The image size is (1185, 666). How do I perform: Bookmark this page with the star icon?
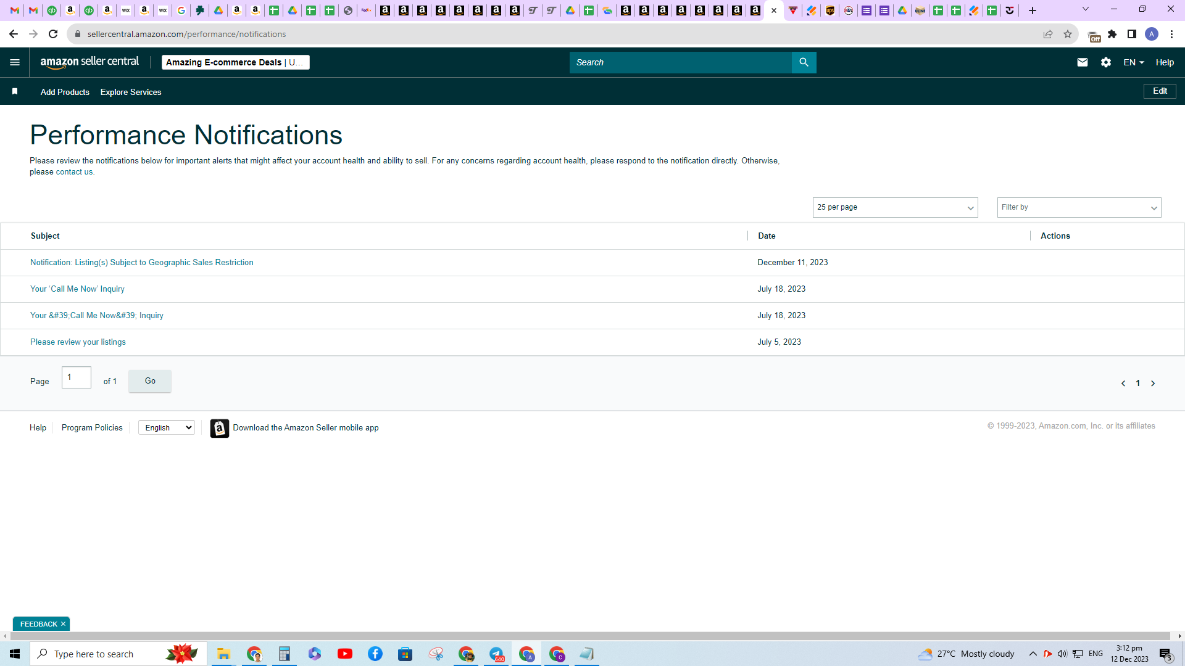coord(1068,34)
